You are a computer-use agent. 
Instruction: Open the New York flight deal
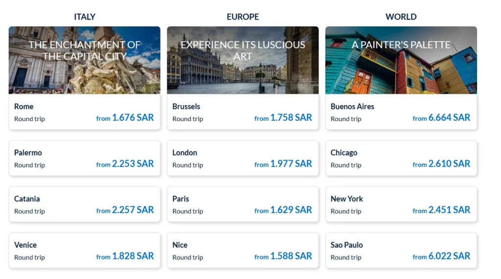pyautogui.click(x=401, y=204)
